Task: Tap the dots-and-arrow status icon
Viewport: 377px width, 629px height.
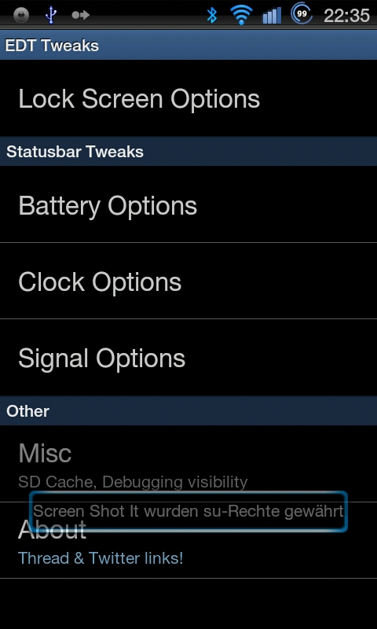Action: [81, 15]
